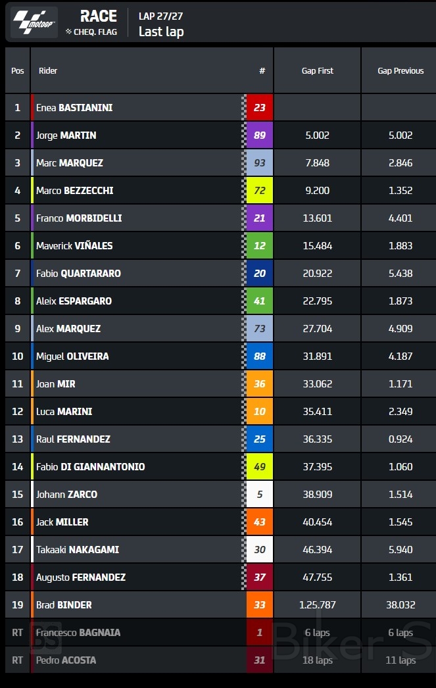Click the Rider column header
This screenshot has width=436, height=688.
[x=48, y=71]
